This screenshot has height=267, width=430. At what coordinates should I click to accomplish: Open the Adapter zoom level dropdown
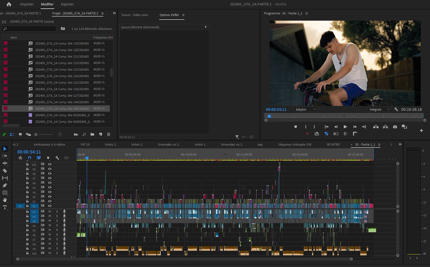(305, 109)
